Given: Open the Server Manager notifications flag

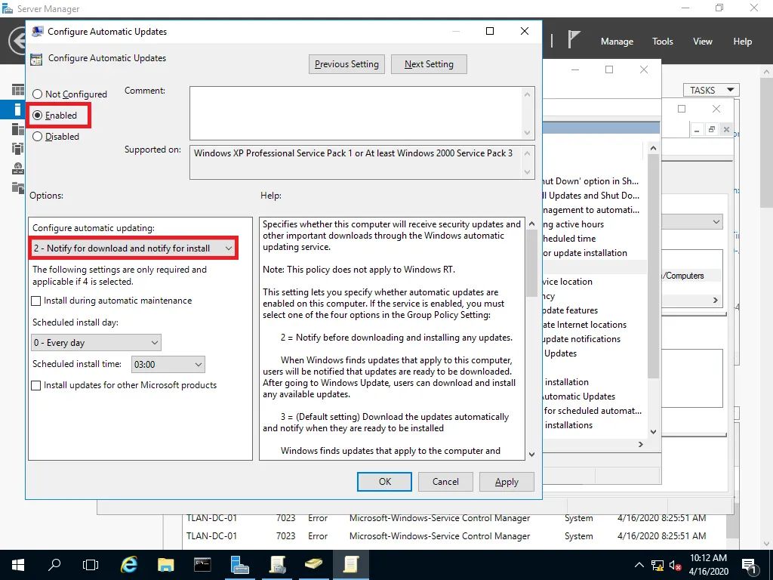Looking at the screenshot, I should [x=574, y=40].
